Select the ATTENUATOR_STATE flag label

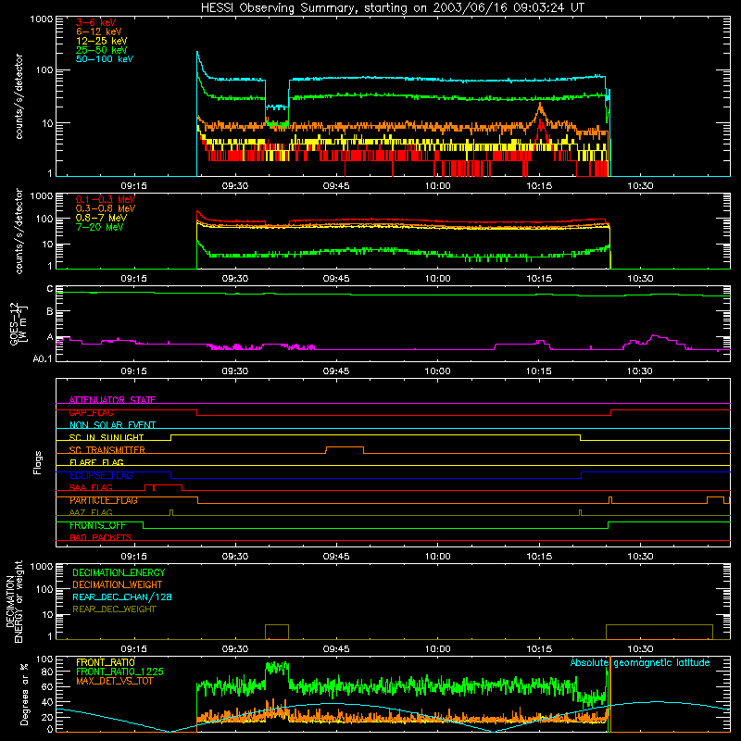coord(112,400)
